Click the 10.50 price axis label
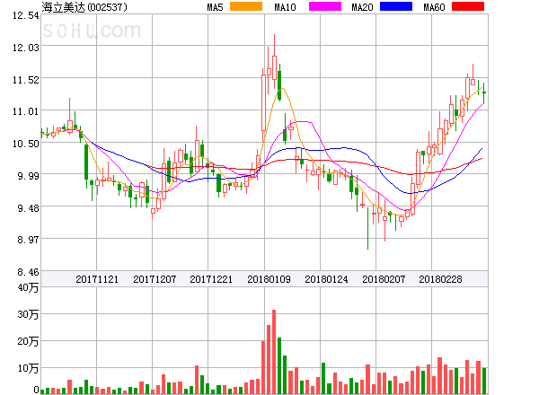 [x=26, y=144]
